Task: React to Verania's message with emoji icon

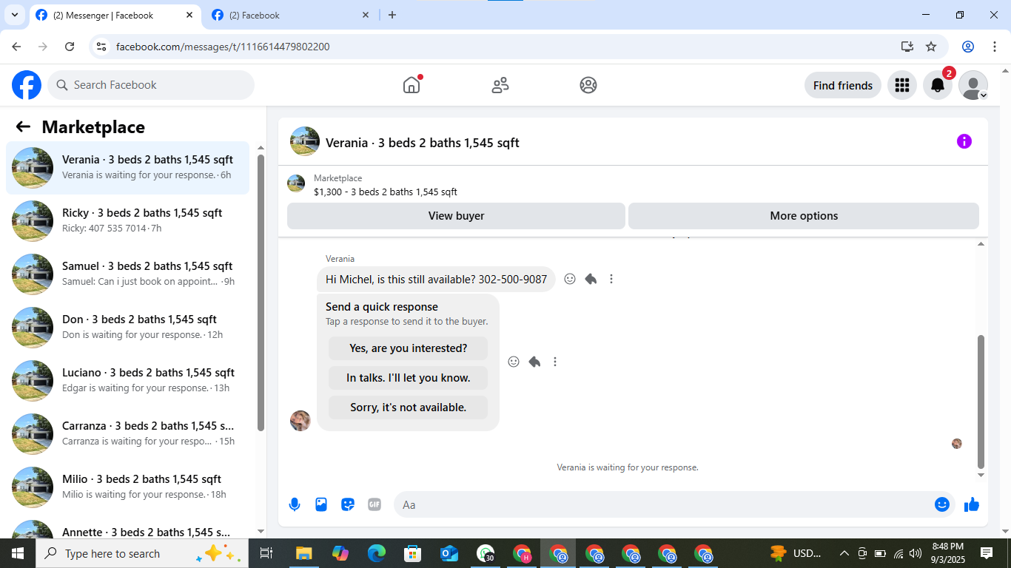Action: 570,279
